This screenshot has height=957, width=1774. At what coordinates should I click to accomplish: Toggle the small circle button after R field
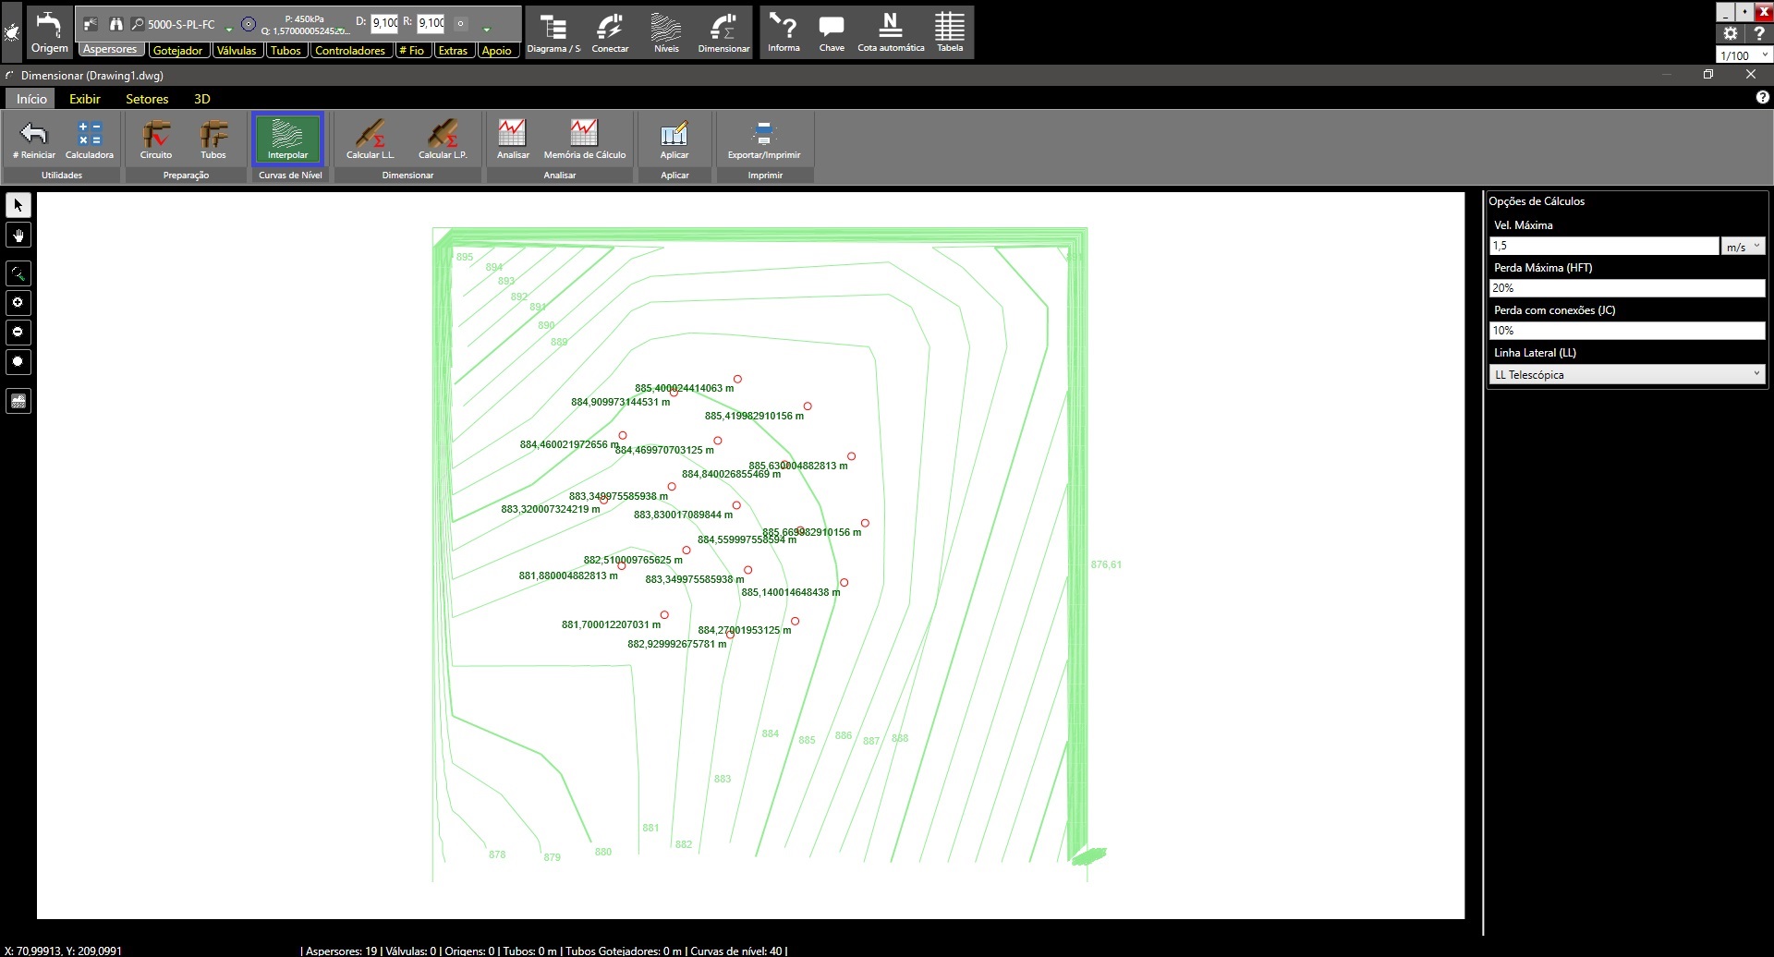tap(461, 24)
